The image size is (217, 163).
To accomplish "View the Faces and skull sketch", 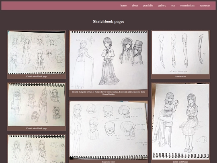I will click(x=108, y=130).
